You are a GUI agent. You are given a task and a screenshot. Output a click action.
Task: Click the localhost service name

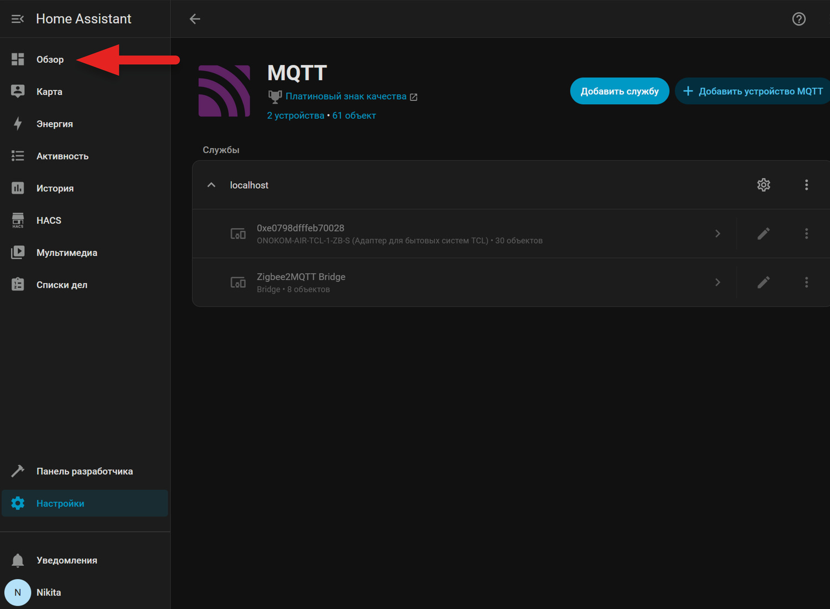point(249,185)
